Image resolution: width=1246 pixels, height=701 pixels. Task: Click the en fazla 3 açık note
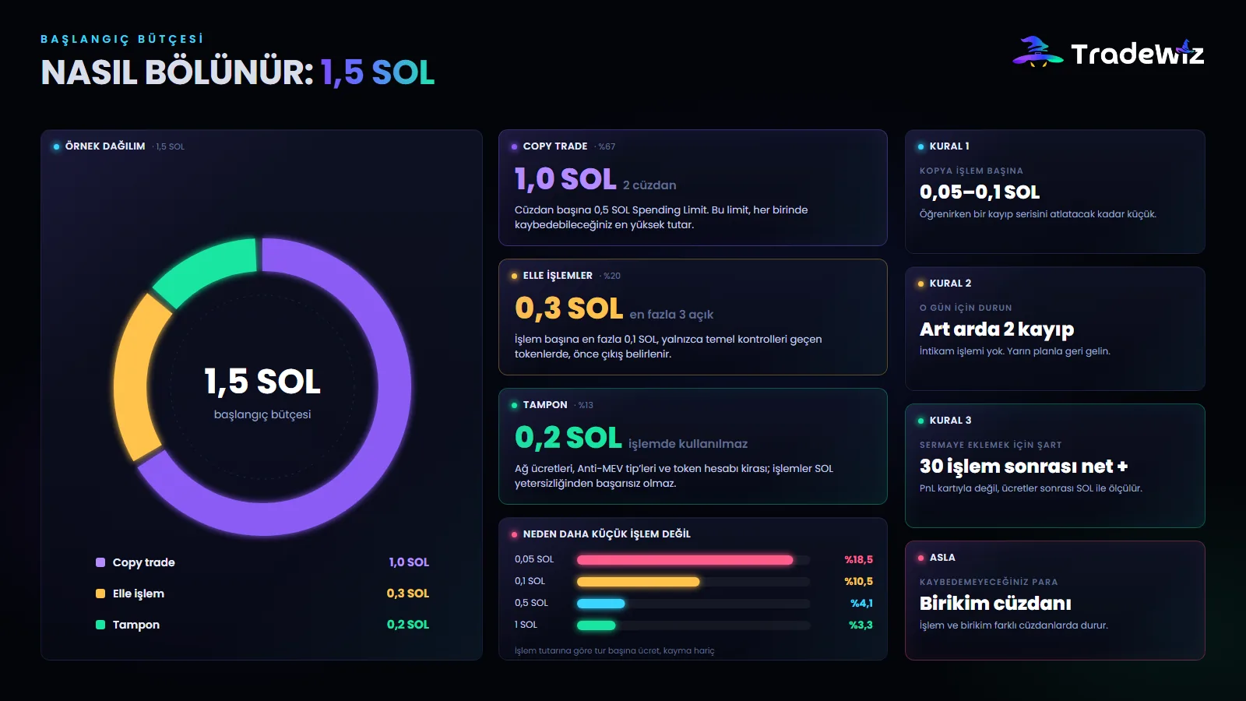671,315
